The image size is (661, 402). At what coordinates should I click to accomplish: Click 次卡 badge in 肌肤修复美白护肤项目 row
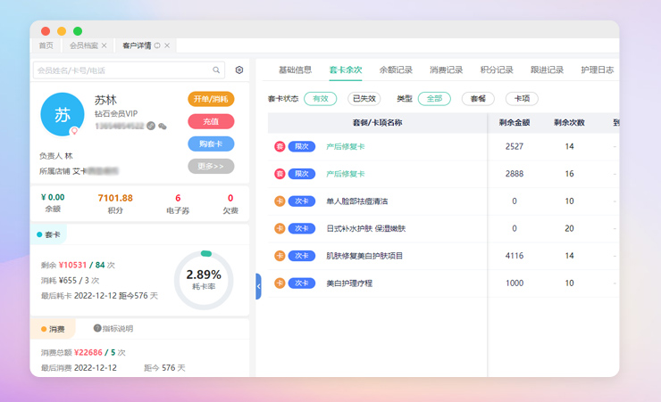(x=301, y=256)
